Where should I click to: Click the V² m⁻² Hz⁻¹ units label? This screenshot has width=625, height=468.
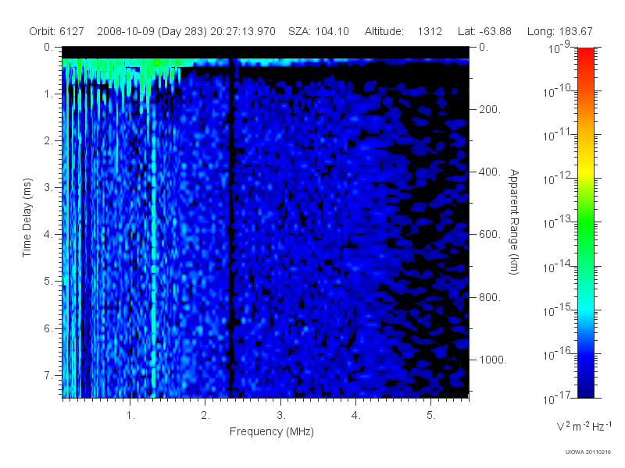tap(584, 426)
